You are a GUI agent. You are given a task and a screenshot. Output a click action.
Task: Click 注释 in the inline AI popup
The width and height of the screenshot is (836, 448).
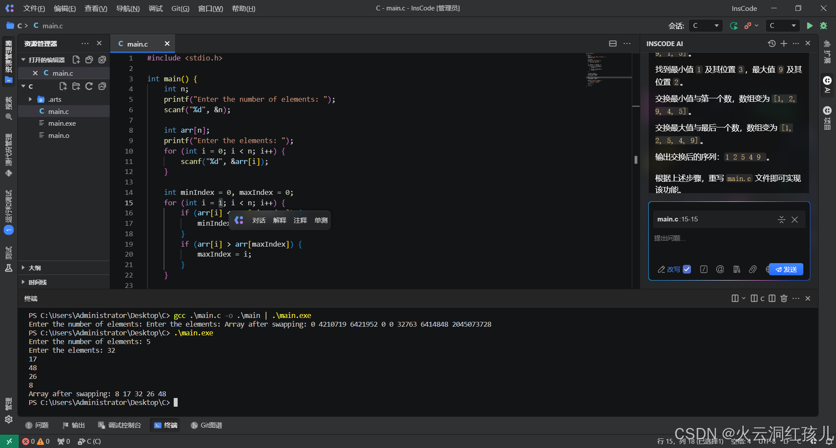click(300, 221)
